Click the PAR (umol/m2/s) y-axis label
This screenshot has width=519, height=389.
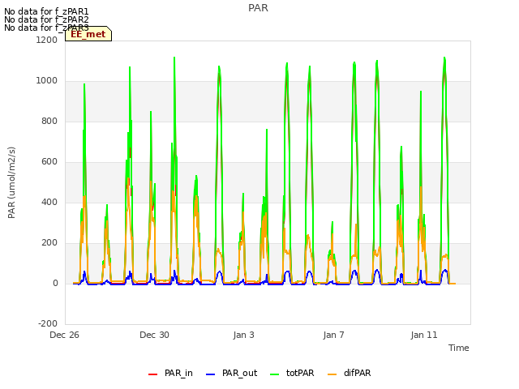coord(11,182)
